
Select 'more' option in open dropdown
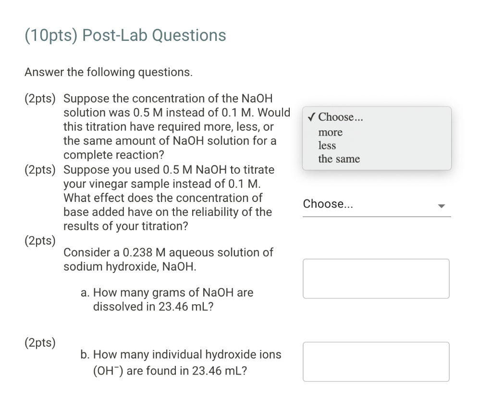[x=331, y=132]
